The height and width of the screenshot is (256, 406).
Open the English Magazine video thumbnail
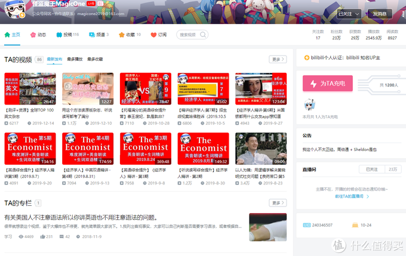click(30, 89)
